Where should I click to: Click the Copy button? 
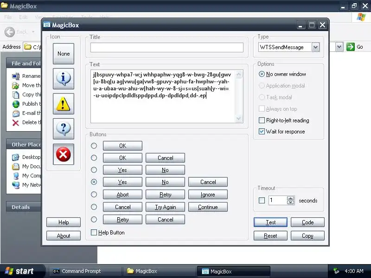[307, 236]
